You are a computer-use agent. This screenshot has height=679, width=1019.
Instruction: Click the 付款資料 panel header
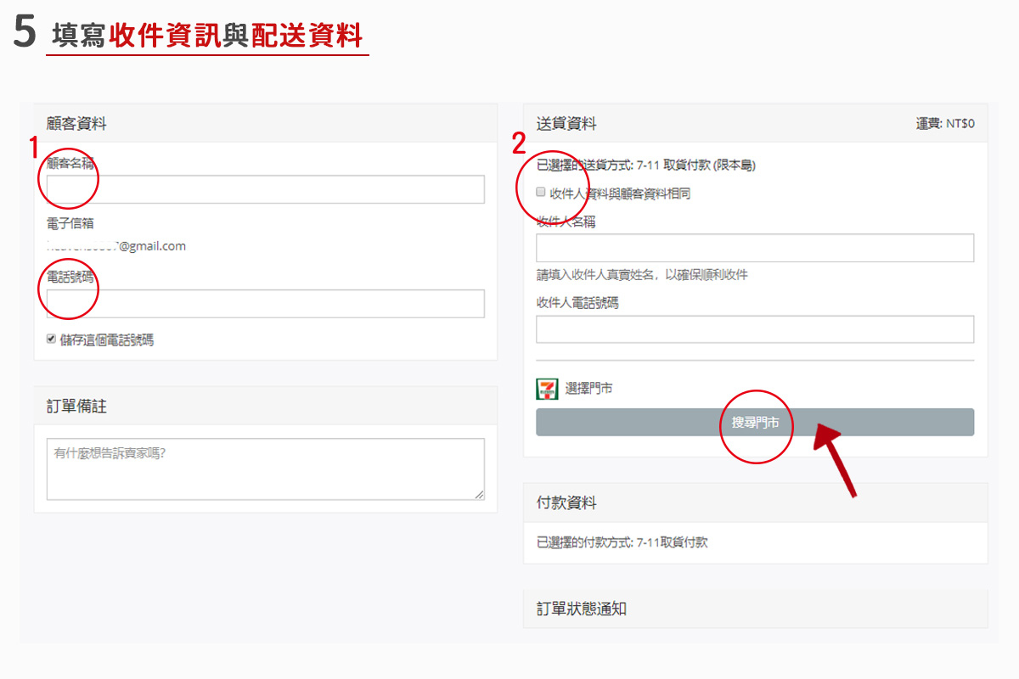tap(566, 503)
